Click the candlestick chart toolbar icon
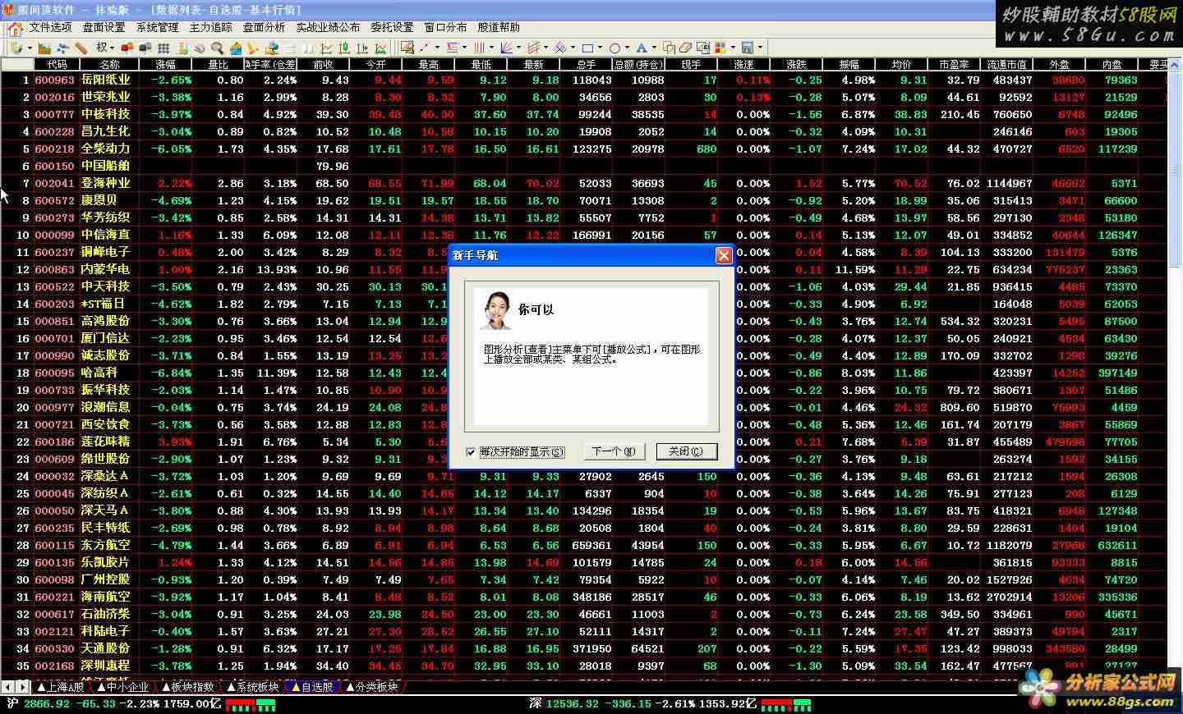 click(343, 48)
